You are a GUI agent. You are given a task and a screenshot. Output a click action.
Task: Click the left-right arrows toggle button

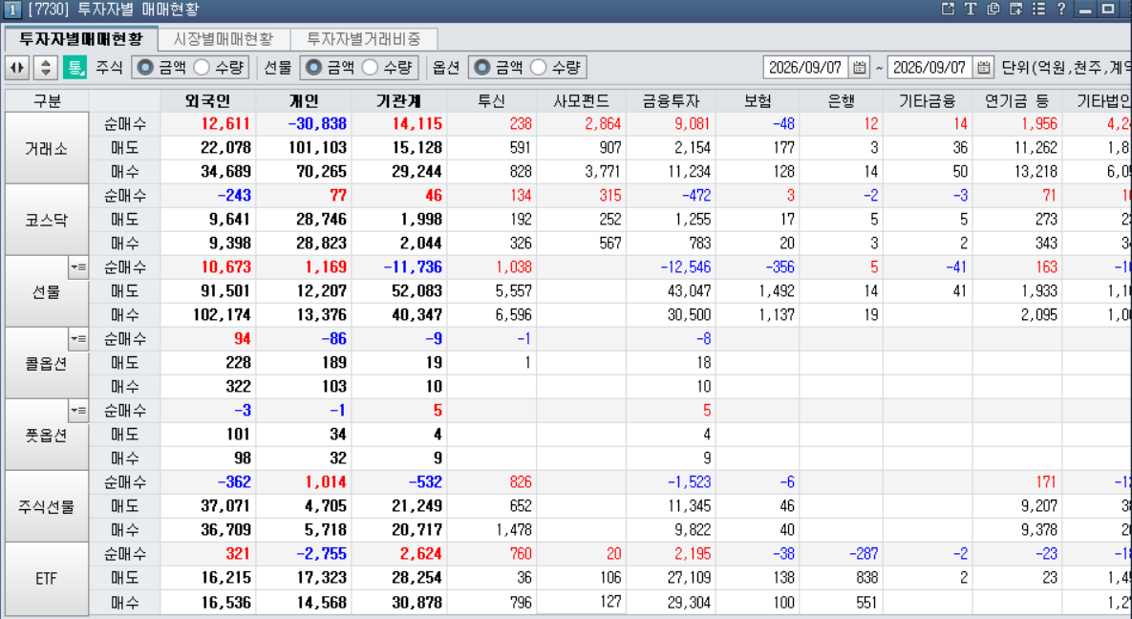pos(16,68)
